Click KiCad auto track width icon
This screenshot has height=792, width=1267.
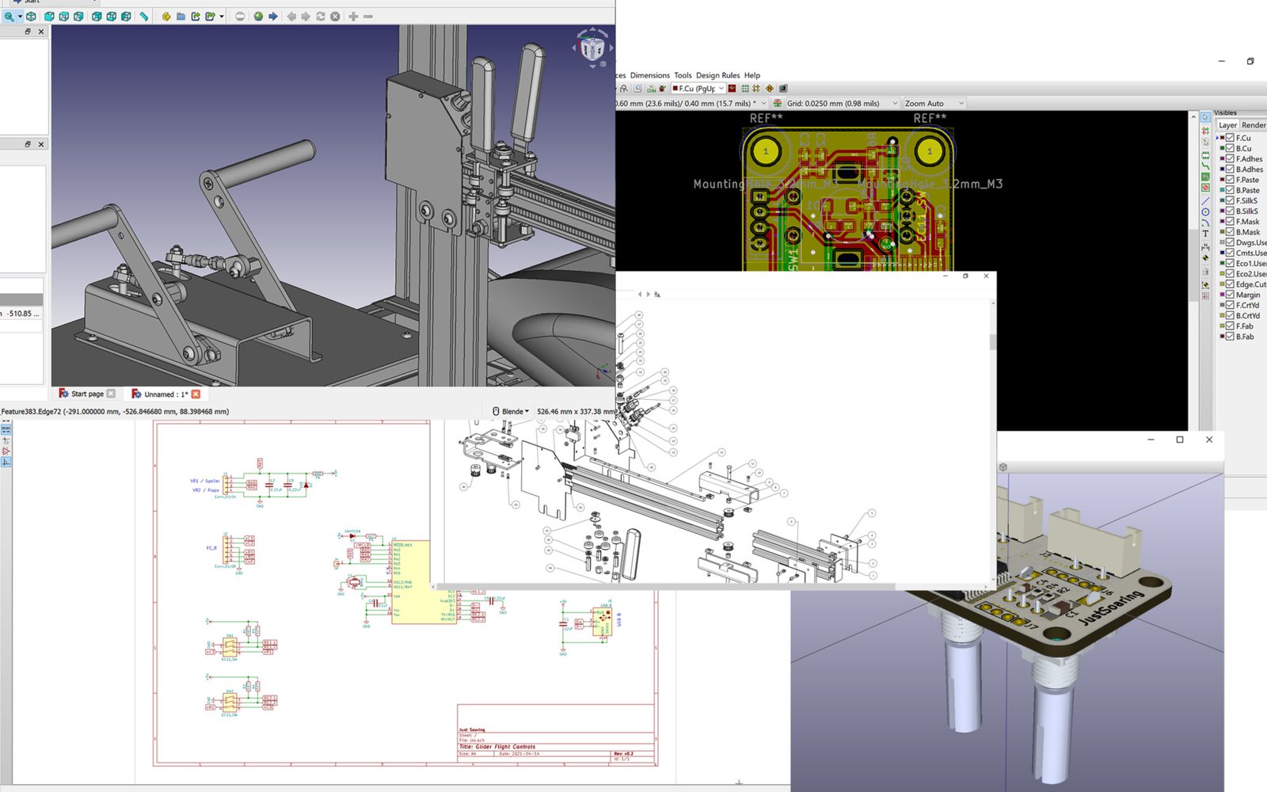click(x=777, y=103)
